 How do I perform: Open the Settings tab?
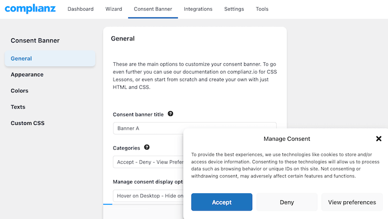[234, 9]
